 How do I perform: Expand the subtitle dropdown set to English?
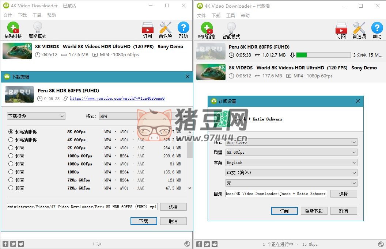coord(291,162)
